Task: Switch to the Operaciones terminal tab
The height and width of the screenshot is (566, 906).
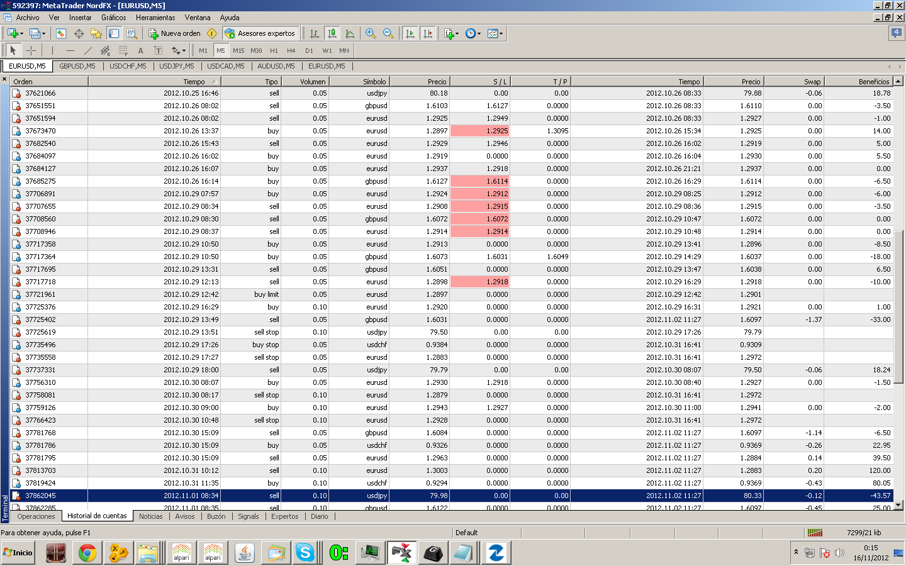Action: tap(36, 516)
